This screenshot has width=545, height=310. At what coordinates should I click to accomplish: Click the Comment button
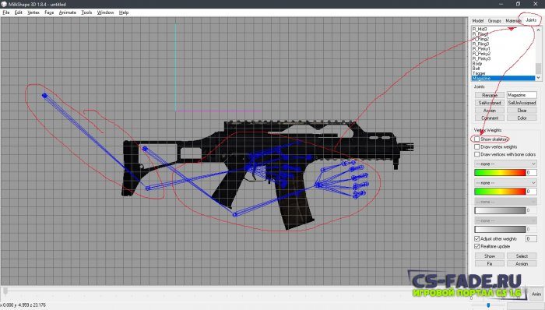pos(490,118)
